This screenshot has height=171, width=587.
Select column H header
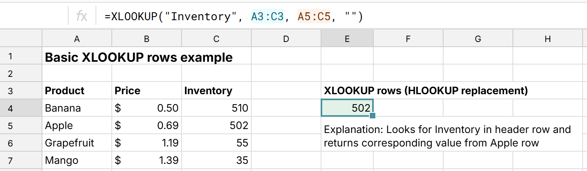point(547,39)
